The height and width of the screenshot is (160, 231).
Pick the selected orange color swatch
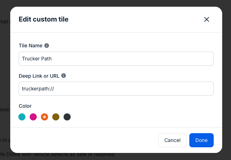[x=45, y=117]
